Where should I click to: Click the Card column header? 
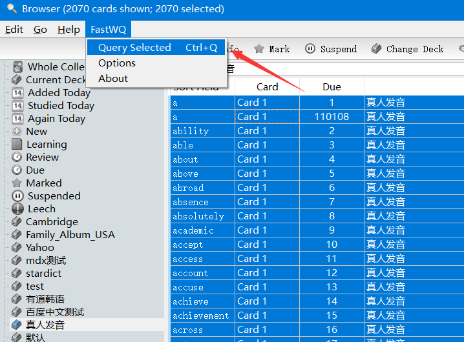click(x=267, y=87)
